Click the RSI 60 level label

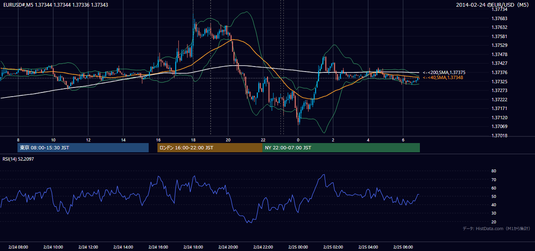point(494,188)
